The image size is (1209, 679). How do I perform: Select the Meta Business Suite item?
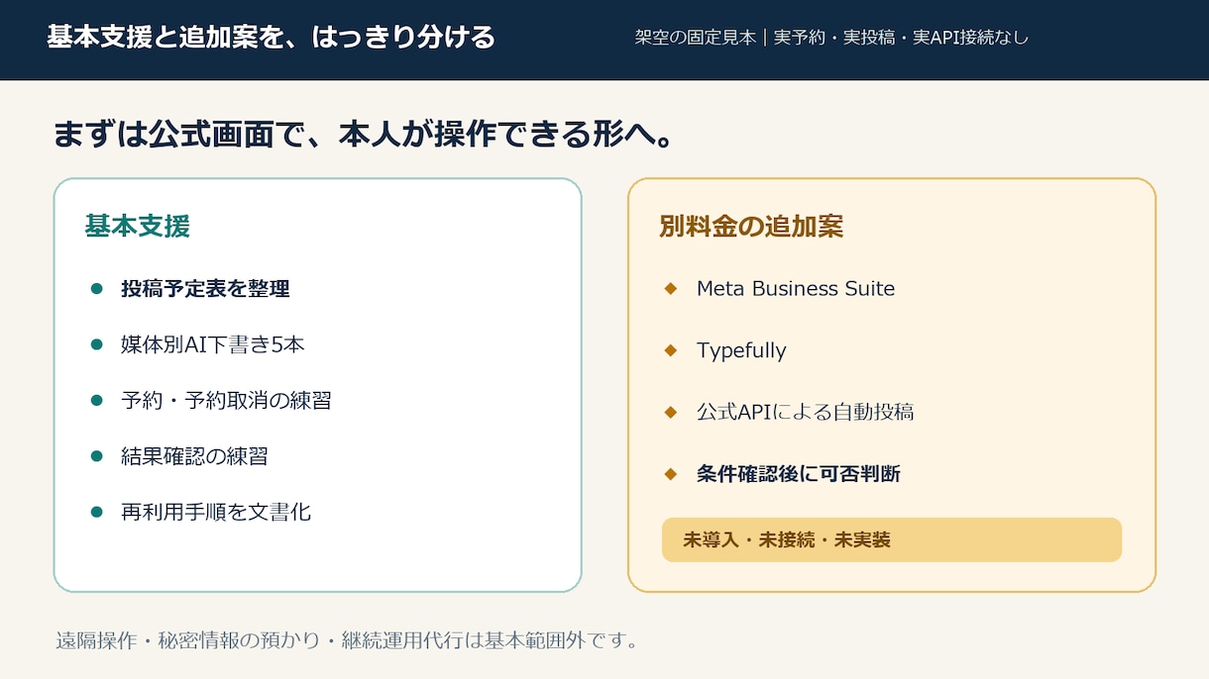tap(796, 289)
